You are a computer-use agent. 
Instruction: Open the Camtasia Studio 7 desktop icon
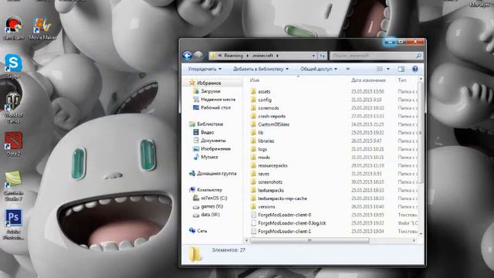click(13, 186)
